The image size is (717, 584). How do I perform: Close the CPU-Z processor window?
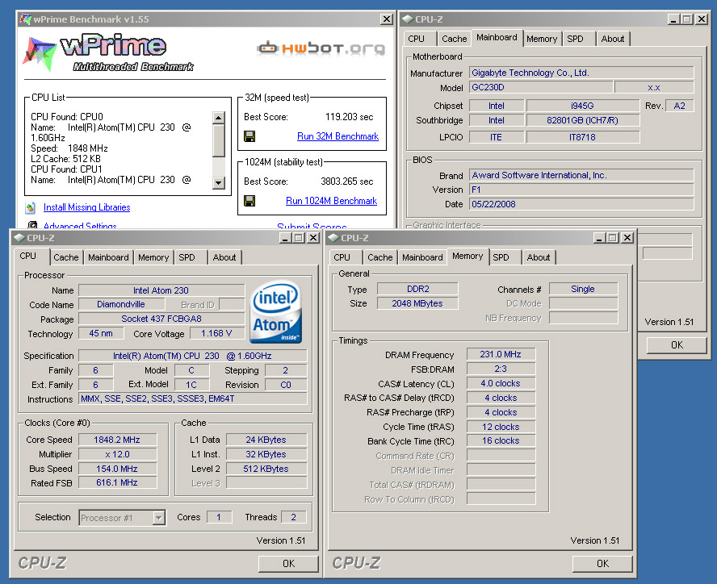pyautogui.click(x=313, y=238)
